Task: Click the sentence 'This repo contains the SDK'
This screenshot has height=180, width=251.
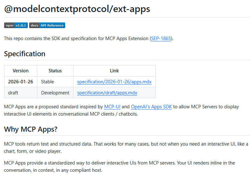Action: [x=89, y=39]
